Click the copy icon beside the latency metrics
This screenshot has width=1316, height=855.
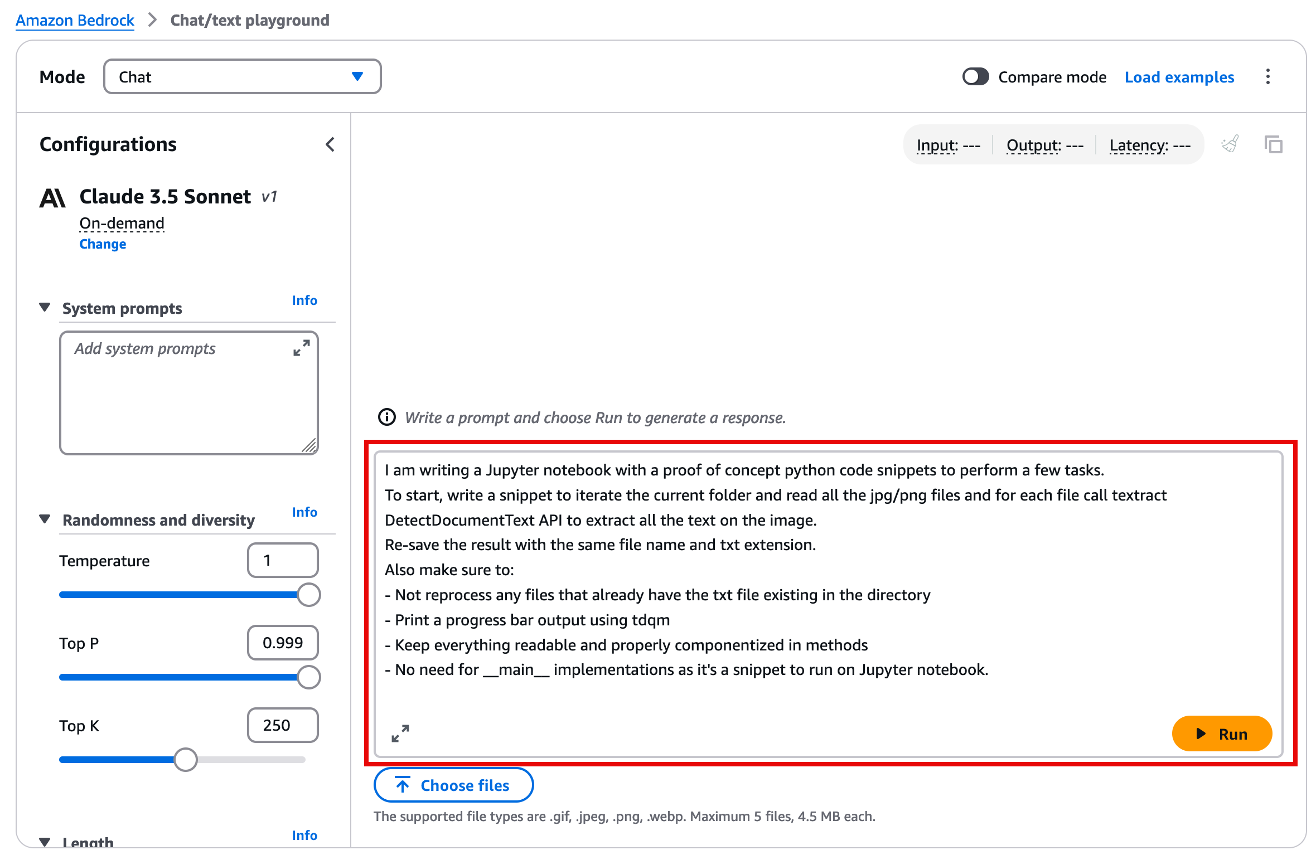click(x=1273, y=144)
